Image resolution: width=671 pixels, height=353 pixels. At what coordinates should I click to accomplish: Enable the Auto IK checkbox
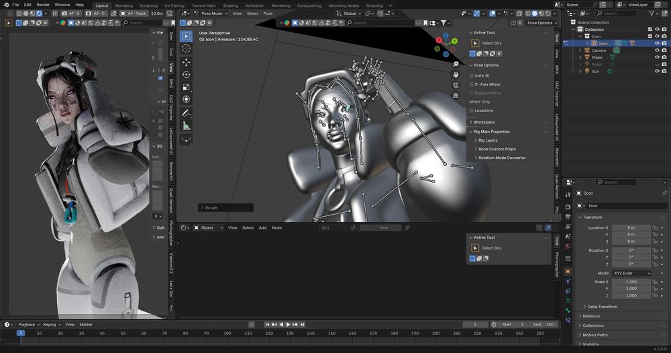point(472,75)
